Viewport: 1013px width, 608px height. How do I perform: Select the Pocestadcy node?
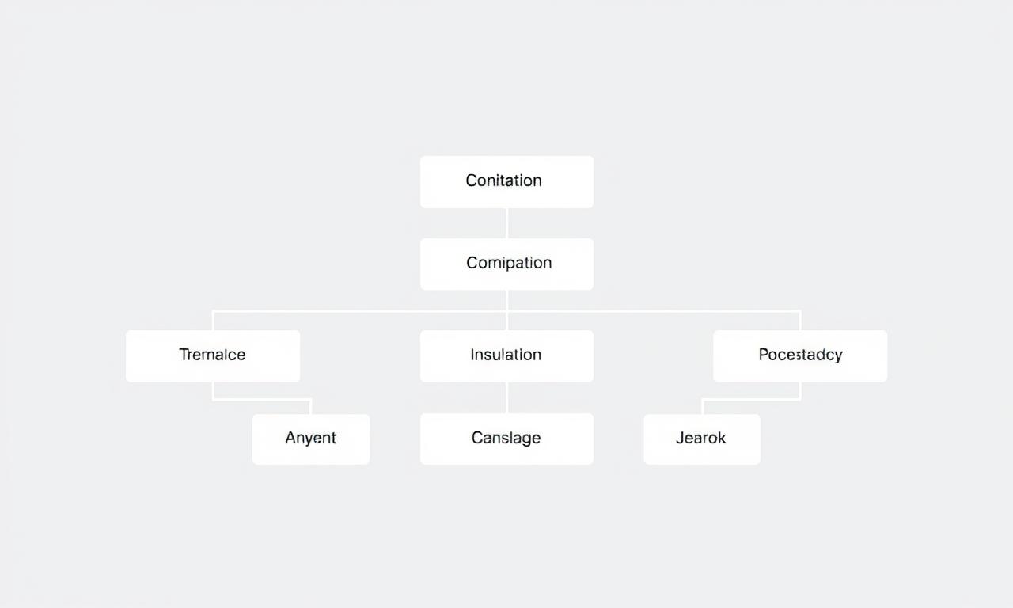799,355
